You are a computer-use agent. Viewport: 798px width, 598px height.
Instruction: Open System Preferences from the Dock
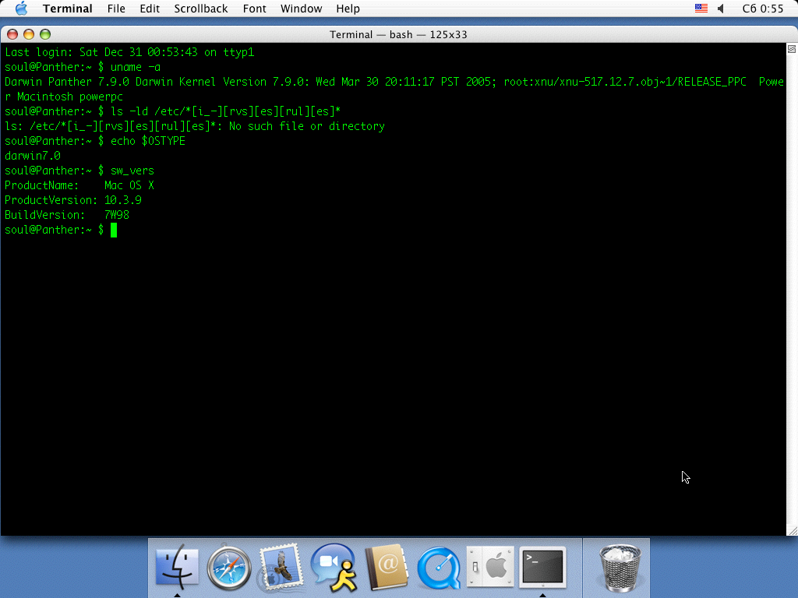[x=491, y=566]
